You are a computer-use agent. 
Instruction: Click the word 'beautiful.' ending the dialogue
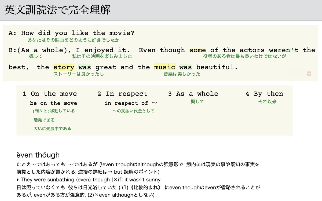coord(217,67)
